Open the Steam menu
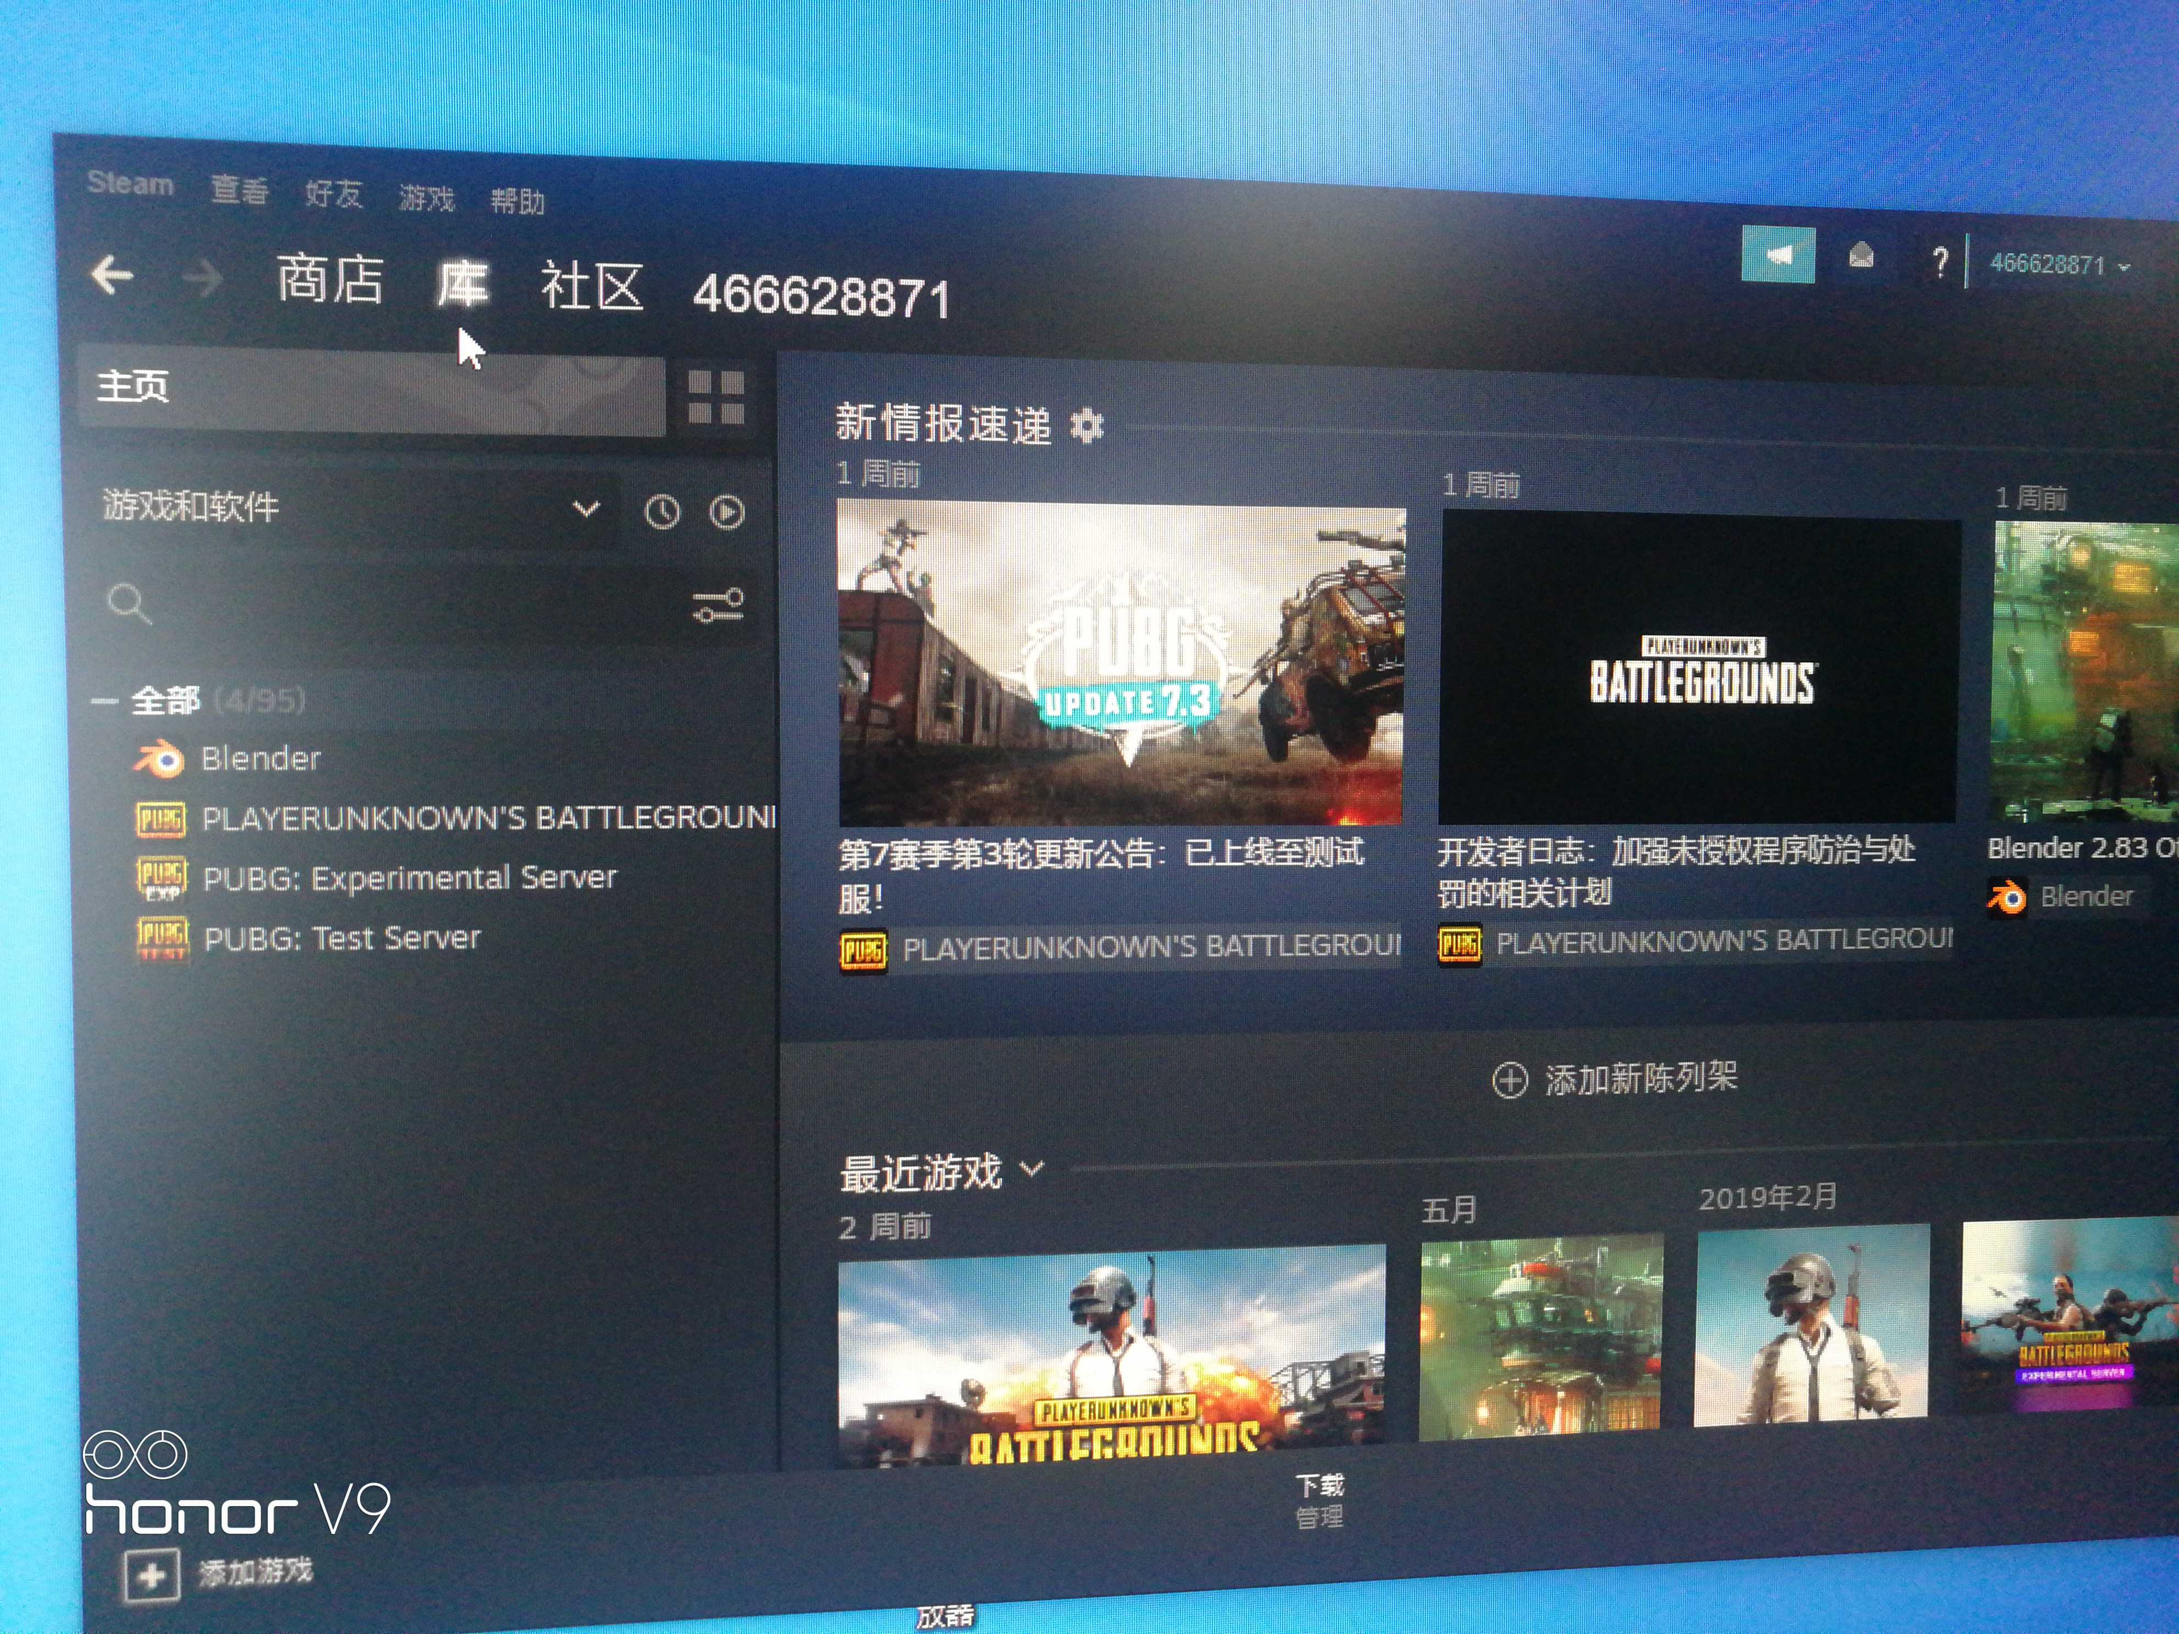 pos(130,183)
